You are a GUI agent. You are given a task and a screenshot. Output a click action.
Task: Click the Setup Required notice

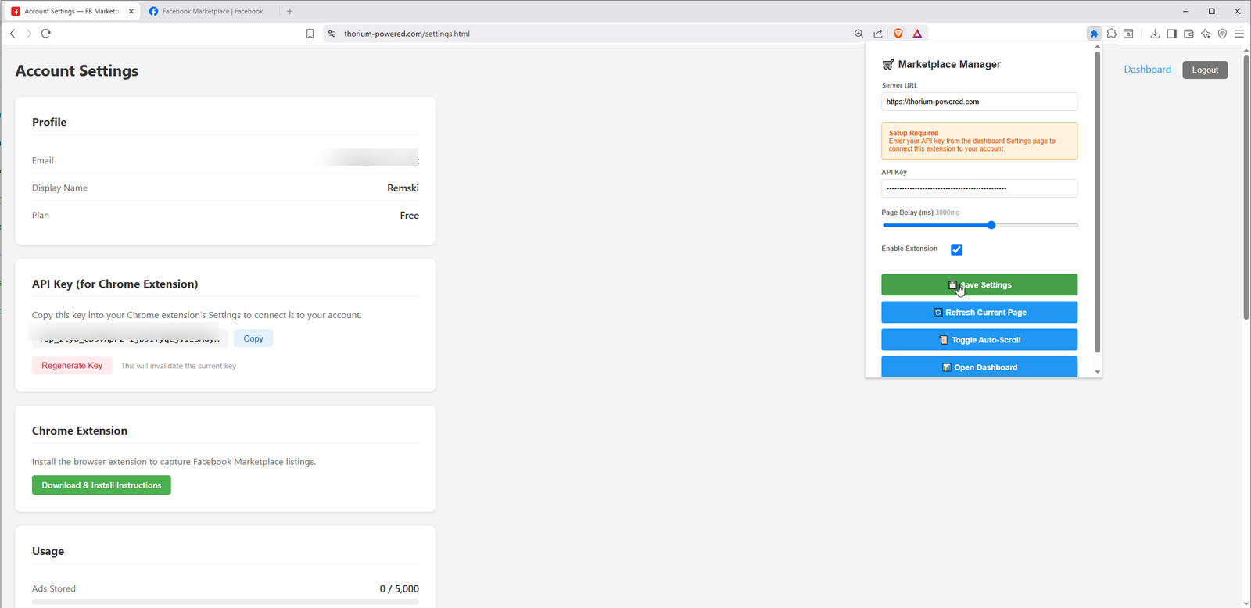pyautogui.click(x=979, y=141)
